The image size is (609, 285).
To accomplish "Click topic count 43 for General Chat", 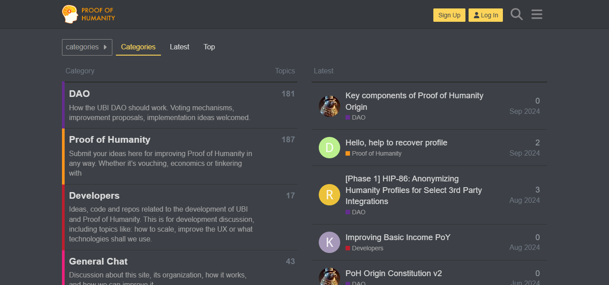I will 290,261.
